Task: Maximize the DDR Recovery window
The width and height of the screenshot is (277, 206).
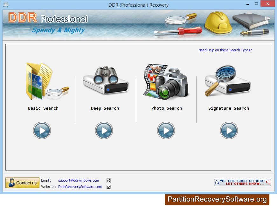Action: [x=256, y=4]
